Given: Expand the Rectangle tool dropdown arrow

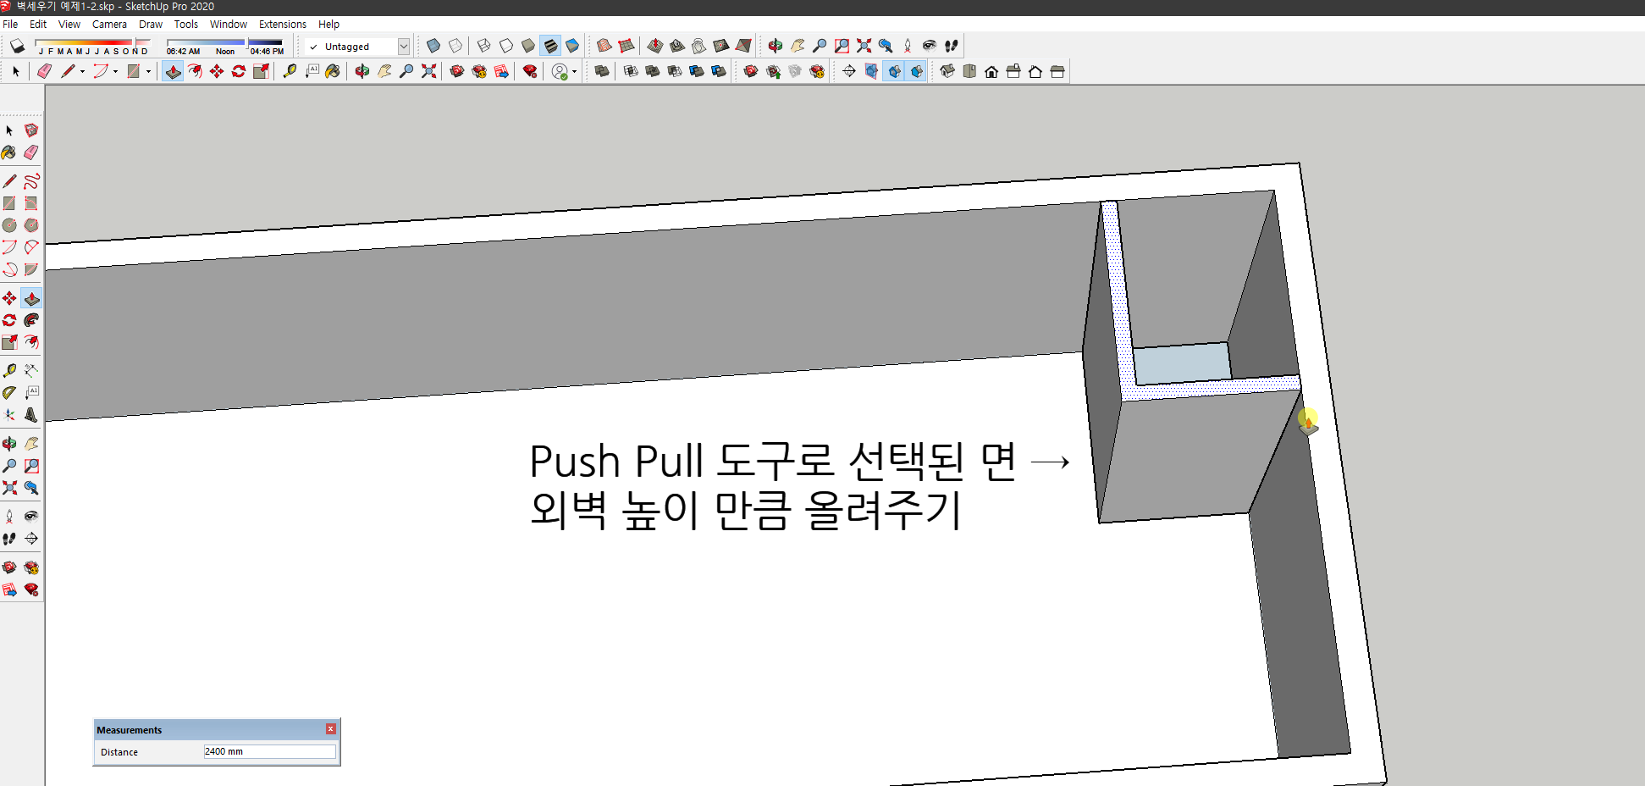Looking at the screenshot, I should coord(148,71).
